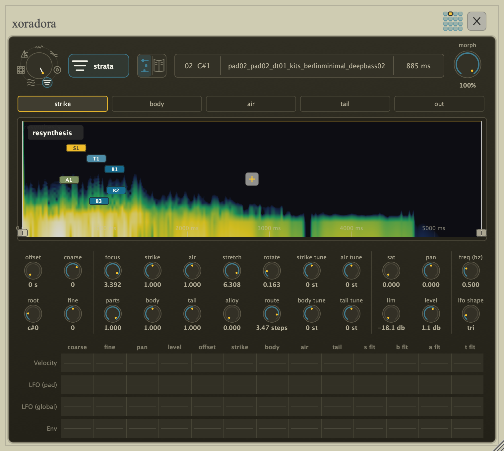Click the plus button in spectrogram

point(252,179)
